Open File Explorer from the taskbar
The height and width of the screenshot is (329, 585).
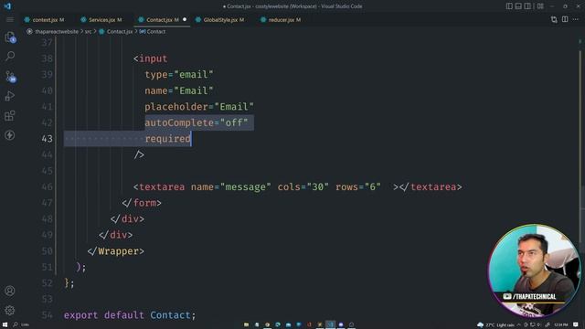click(246, 324)
